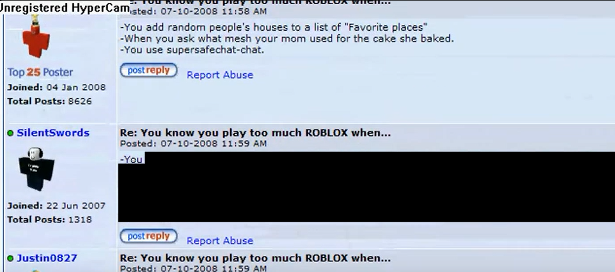Click the blacked-out post content area
Screen dimensions: 615x272
366,187
